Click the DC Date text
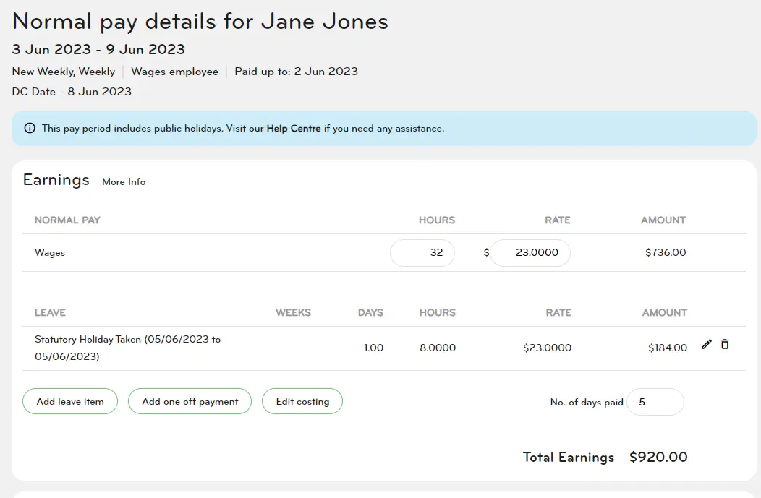This screenshot has height=498, width=761. point(71,92)
